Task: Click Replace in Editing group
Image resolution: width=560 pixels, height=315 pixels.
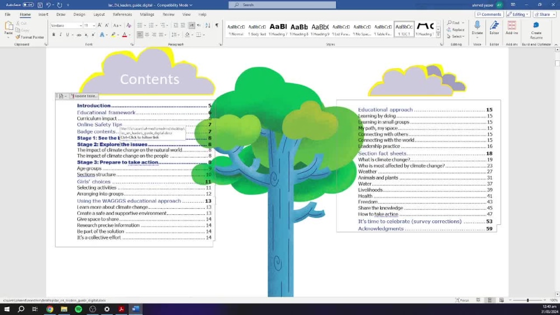Action: tap(455, 30)
